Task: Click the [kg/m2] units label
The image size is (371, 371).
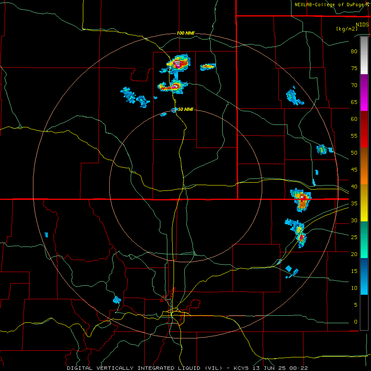Action: pyautogui.click(x=347, y=29)
